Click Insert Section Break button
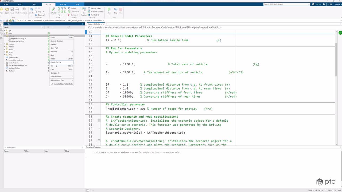Screen dimensions: 342x192 95,9
